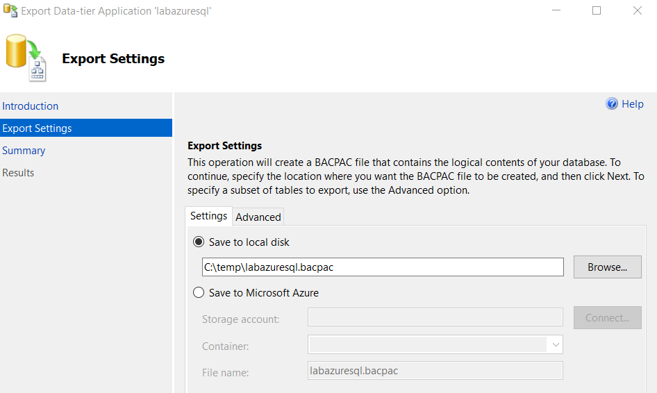The image size is (657, 393).
Task: Click the Export wizard database icon in header
Action: coord(26,58)
